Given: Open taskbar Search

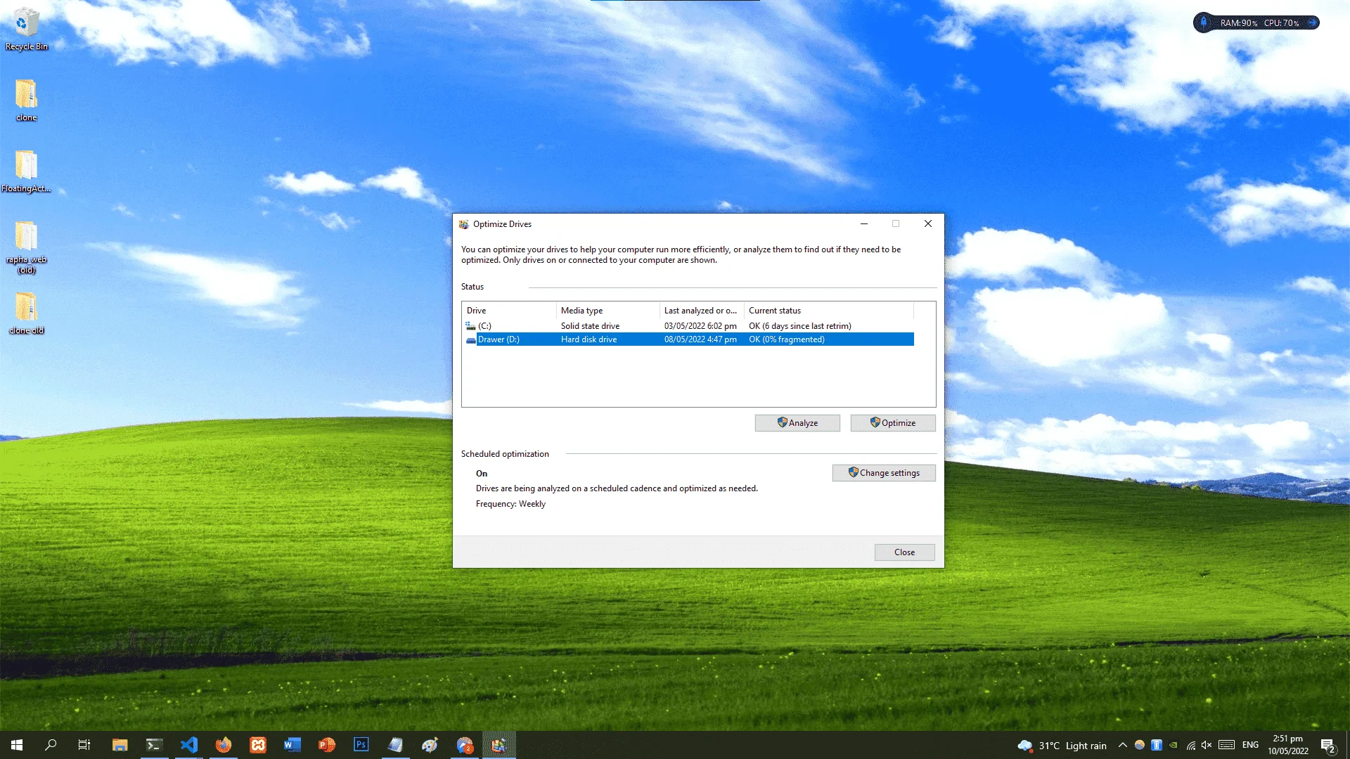Looking at the screenshot, I should [x=51, y=745].
